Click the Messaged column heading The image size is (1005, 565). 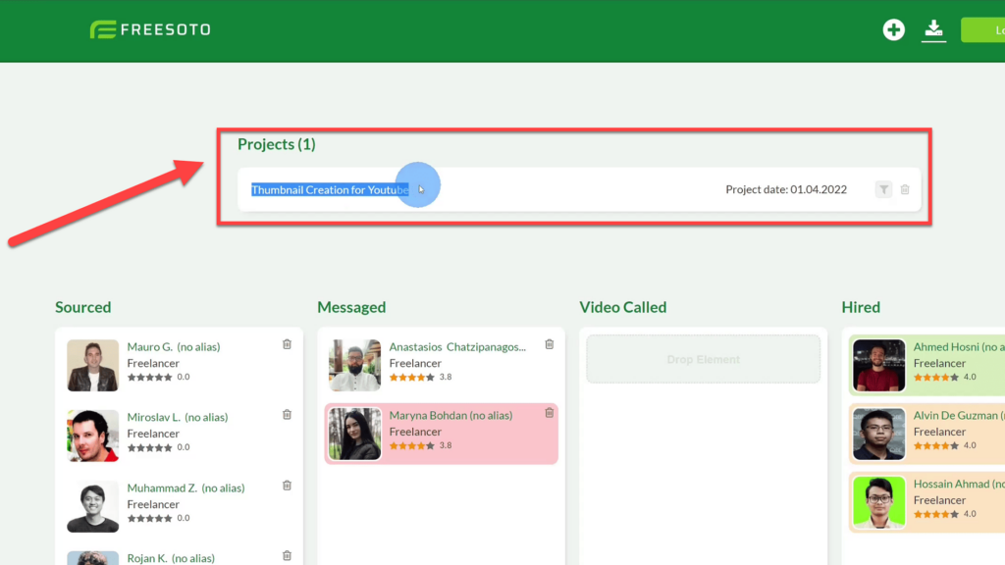tap(352, 307)
